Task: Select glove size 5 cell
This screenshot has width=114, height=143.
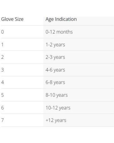Action: pos(2,95)
